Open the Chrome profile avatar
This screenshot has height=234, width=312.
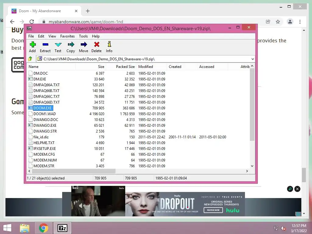(290, 22)
